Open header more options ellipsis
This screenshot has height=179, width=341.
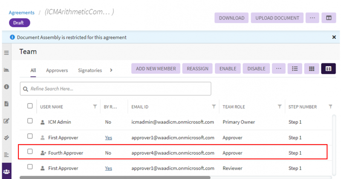coord(312,18)
